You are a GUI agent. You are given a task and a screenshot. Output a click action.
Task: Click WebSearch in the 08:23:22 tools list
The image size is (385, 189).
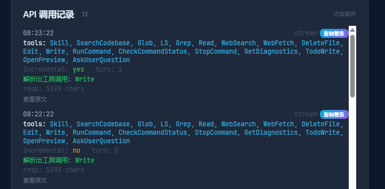click(x=238, y=43)
